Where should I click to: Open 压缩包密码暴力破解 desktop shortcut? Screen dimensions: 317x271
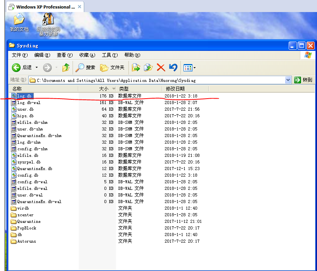[x=48, y=24]
